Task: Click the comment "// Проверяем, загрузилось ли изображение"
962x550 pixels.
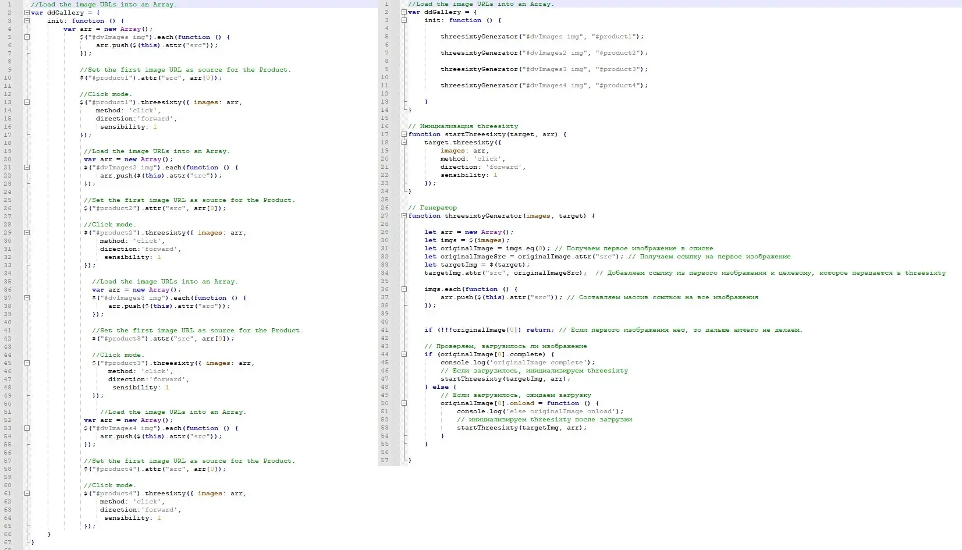Action: coord(506,346)
